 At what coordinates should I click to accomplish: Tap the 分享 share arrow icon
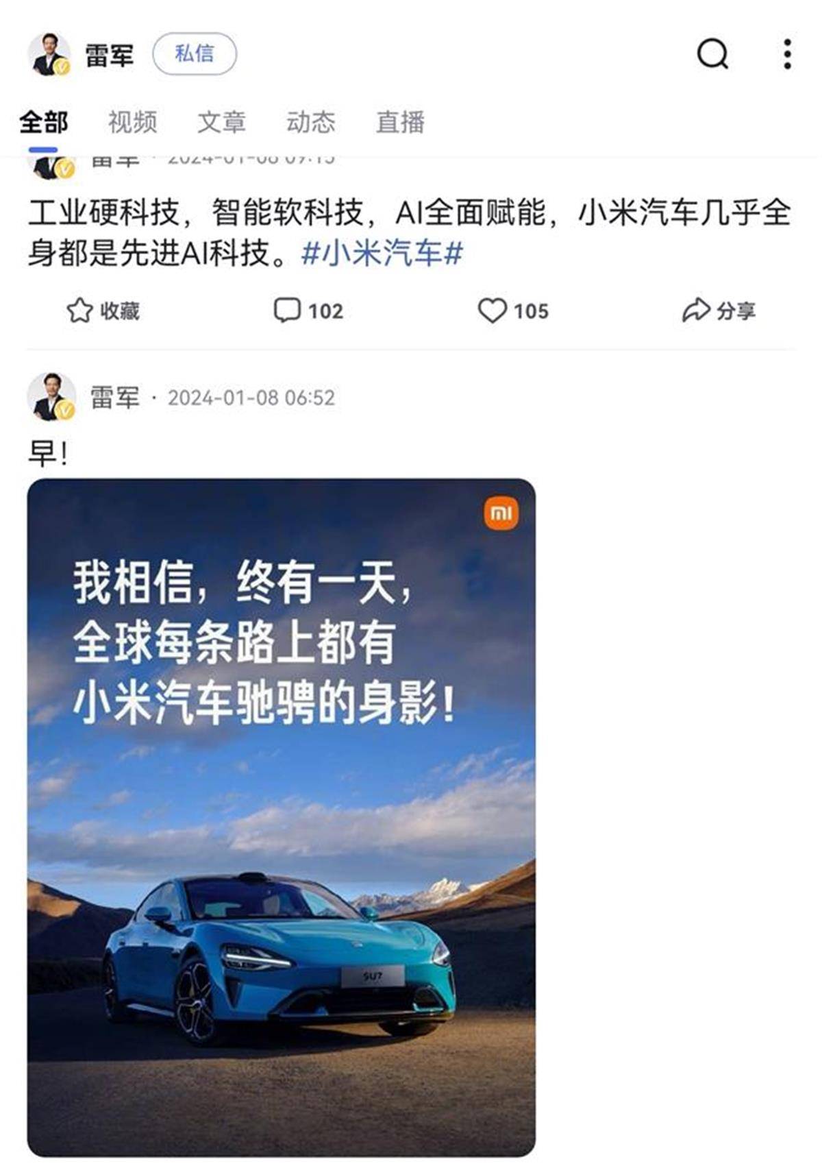696,311
